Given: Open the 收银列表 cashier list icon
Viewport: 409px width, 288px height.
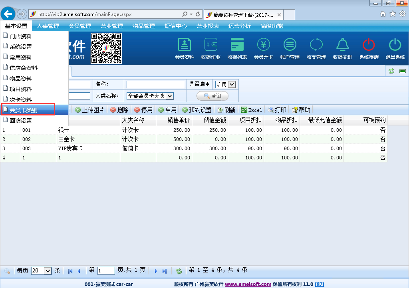Looking at the screenshot, I should (237, 49).
